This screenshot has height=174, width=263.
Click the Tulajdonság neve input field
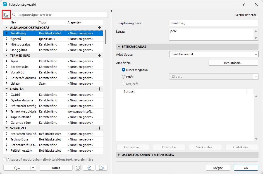pos(214,23)
